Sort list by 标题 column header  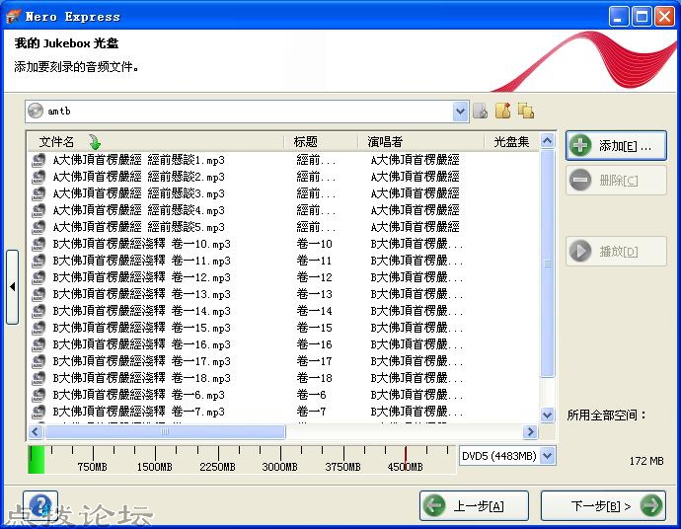(305, 142)
